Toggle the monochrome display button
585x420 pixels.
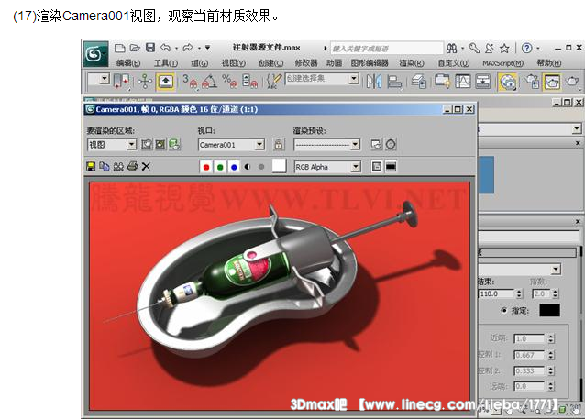point(261,167)
